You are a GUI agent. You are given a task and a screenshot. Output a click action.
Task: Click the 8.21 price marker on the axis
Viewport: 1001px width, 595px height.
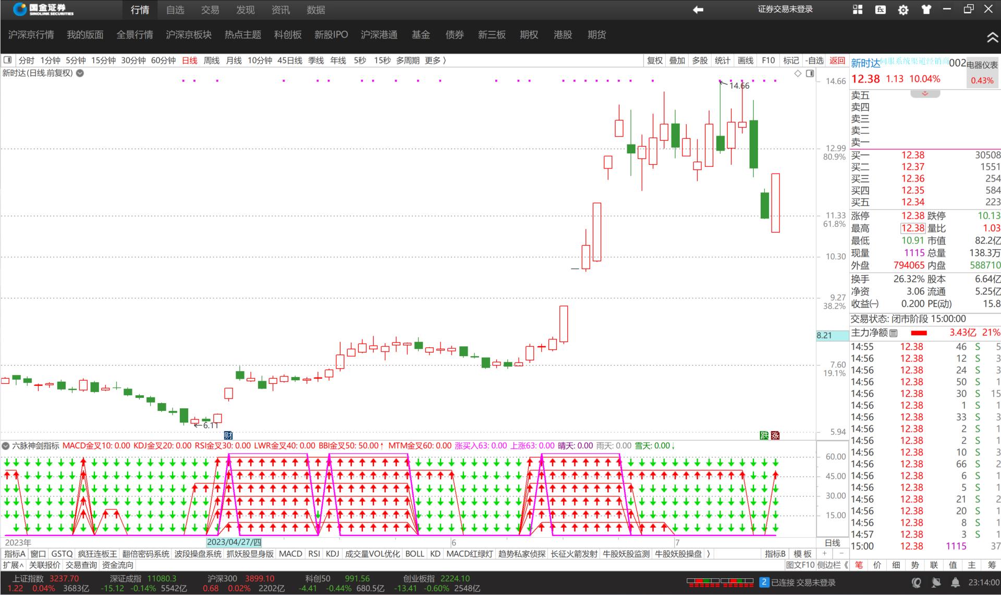[x=833, y=335]
